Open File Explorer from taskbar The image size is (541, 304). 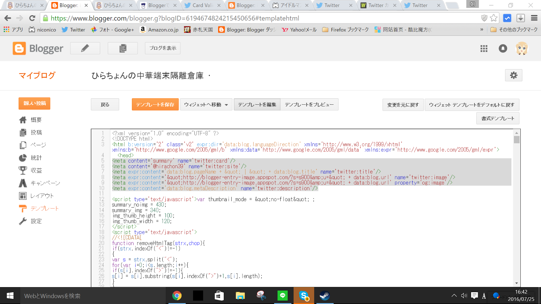pos(240,296)
